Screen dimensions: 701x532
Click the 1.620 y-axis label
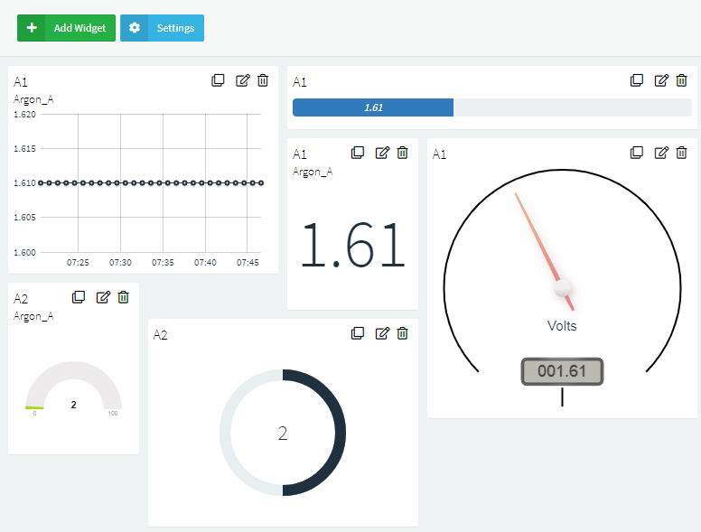coord(24,115)
